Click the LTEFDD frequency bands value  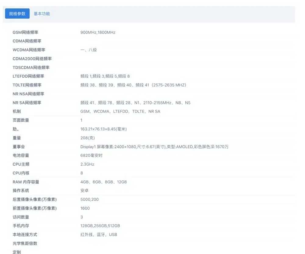105,76
